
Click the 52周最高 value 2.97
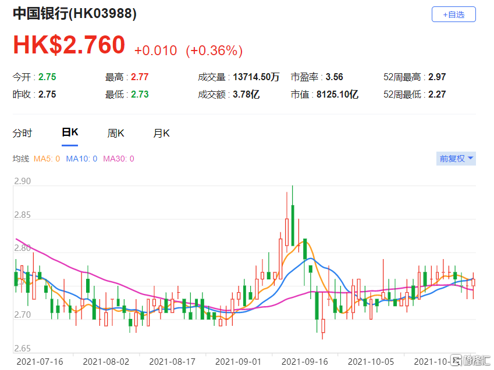tap(436, 77)
